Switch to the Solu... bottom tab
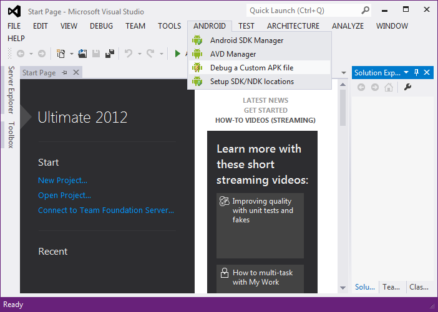Image resolution: width=438 pixels, height=312 pixels. 365,287
